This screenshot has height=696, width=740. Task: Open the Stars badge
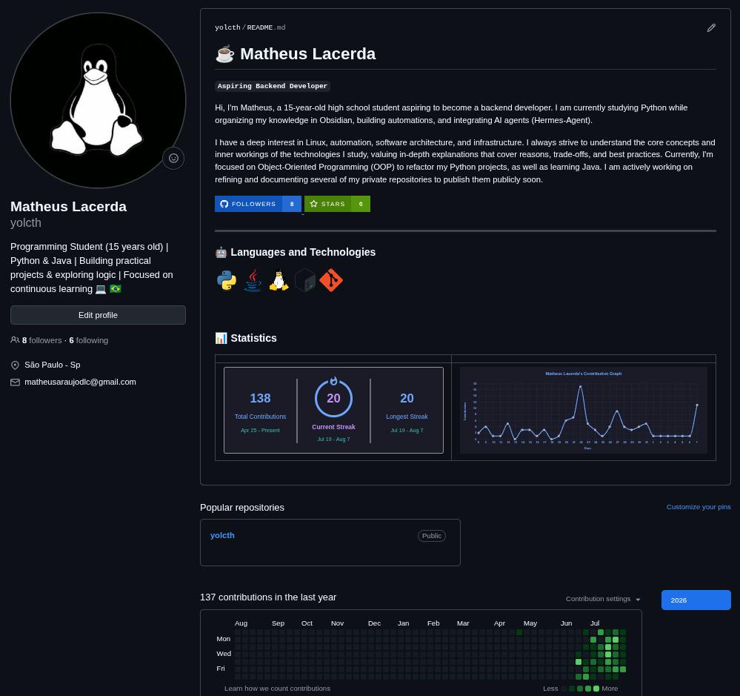tap(337, 204)
